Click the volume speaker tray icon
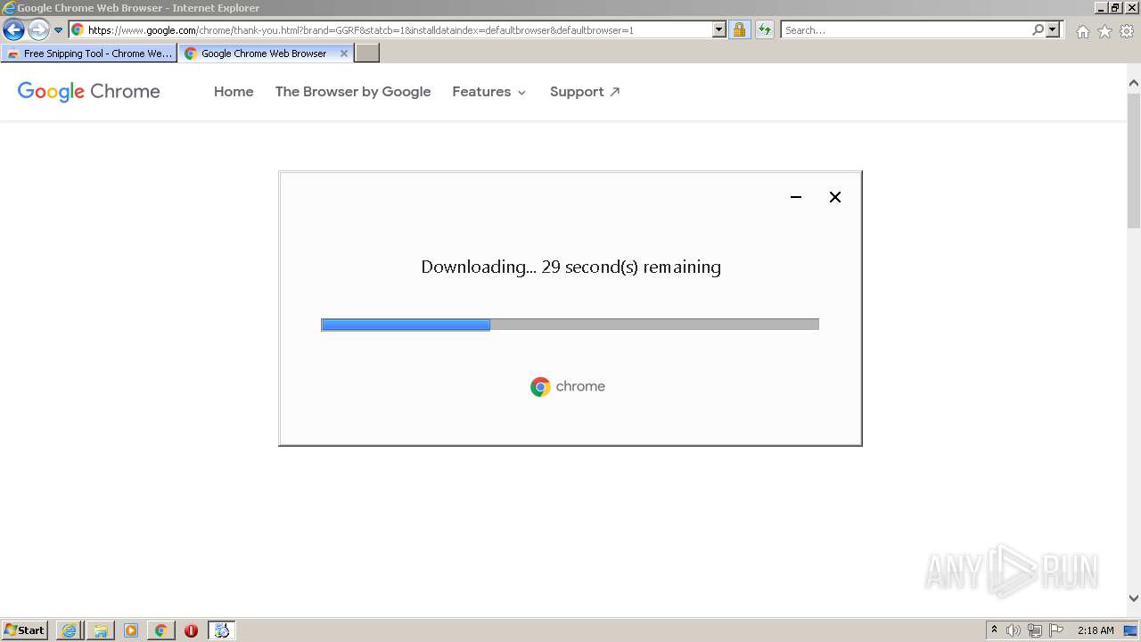Viewport: 1141px width, 642px height. pos(1014,630)
